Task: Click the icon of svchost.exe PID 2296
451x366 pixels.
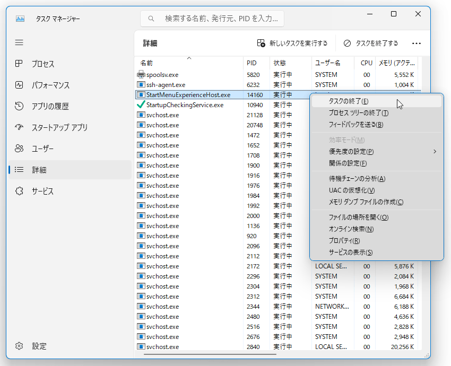Action: click(141, 276)
